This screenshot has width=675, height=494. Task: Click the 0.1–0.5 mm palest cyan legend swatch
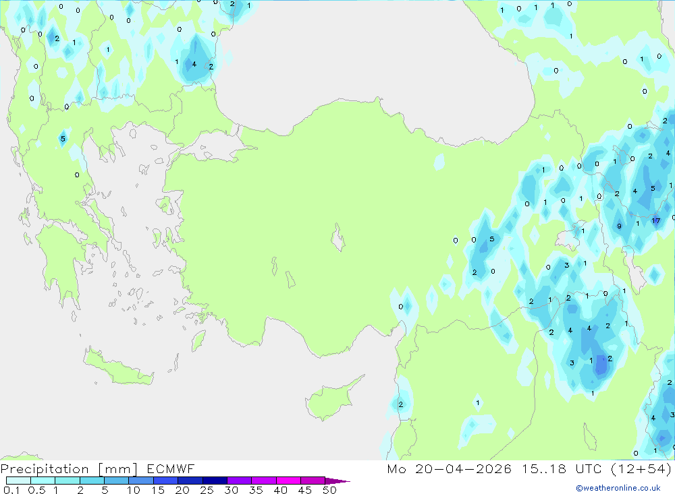(18, 481)
